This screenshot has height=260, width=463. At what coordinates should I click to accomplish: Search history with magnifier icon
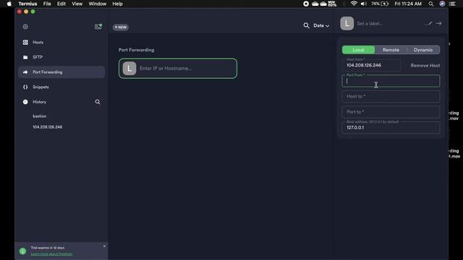click(98, 102)
